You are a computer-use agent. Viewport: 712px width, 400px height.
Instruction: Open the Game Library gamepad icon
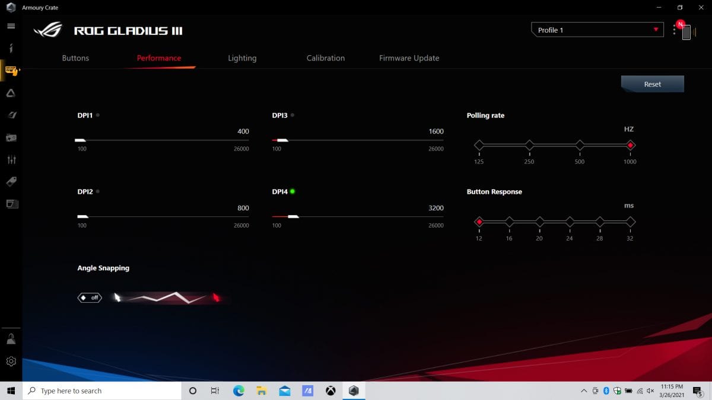coord(11,137)
